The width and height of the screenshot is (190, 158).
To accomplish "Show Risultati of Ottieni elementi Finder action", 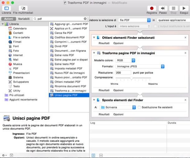I will coord(104,43).
